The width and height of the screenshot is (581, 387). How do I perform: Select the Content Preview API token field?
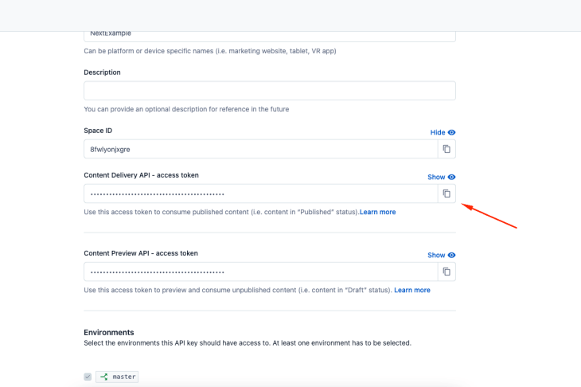[x=261, y=272]
